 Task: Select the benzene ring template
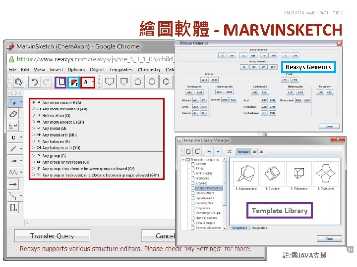pos(166,82)
